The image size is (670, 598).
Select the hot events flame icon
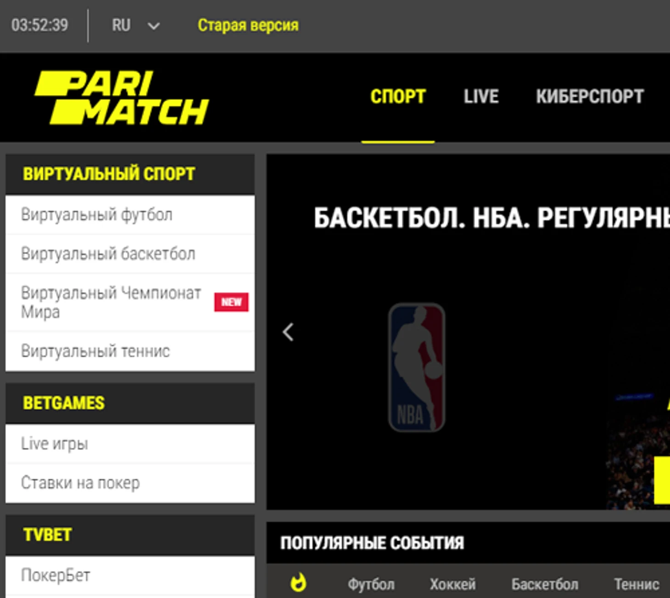coord(298,583)
